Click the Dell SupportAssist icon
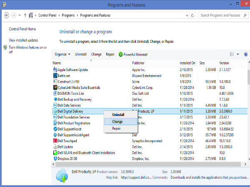This screenshot has height=187, width=250. coord(55,129)
